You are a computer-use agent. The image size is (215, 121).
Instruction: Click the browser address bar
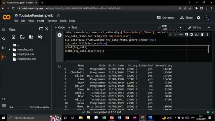click(x=98, y=8)
